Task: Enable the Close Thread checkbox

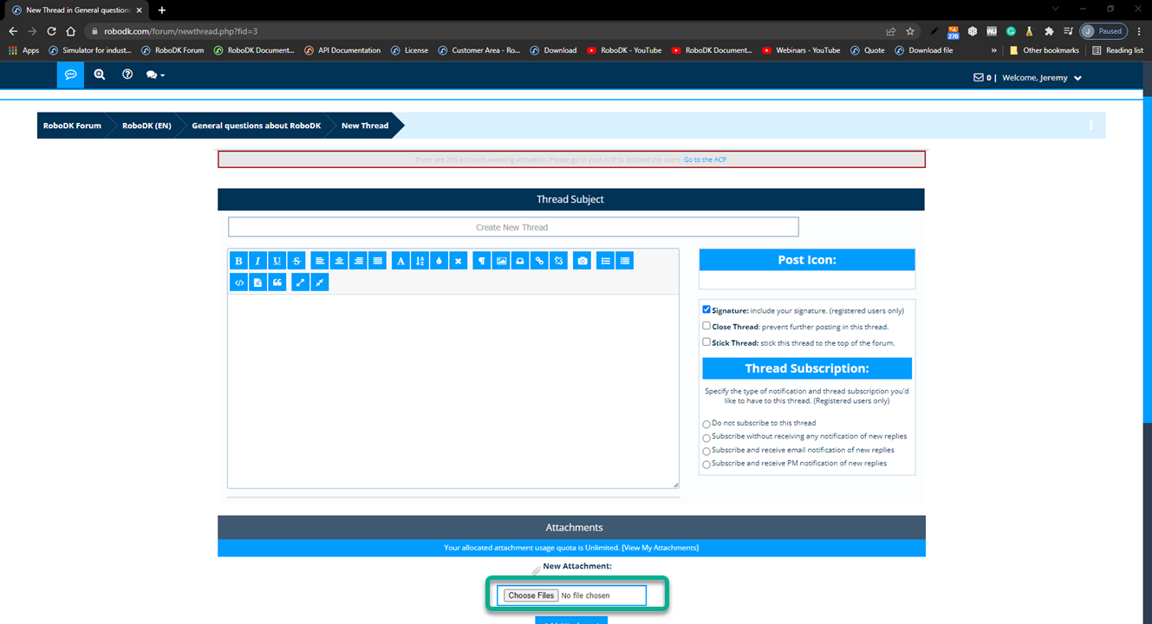Action: [x=706, y=326]
